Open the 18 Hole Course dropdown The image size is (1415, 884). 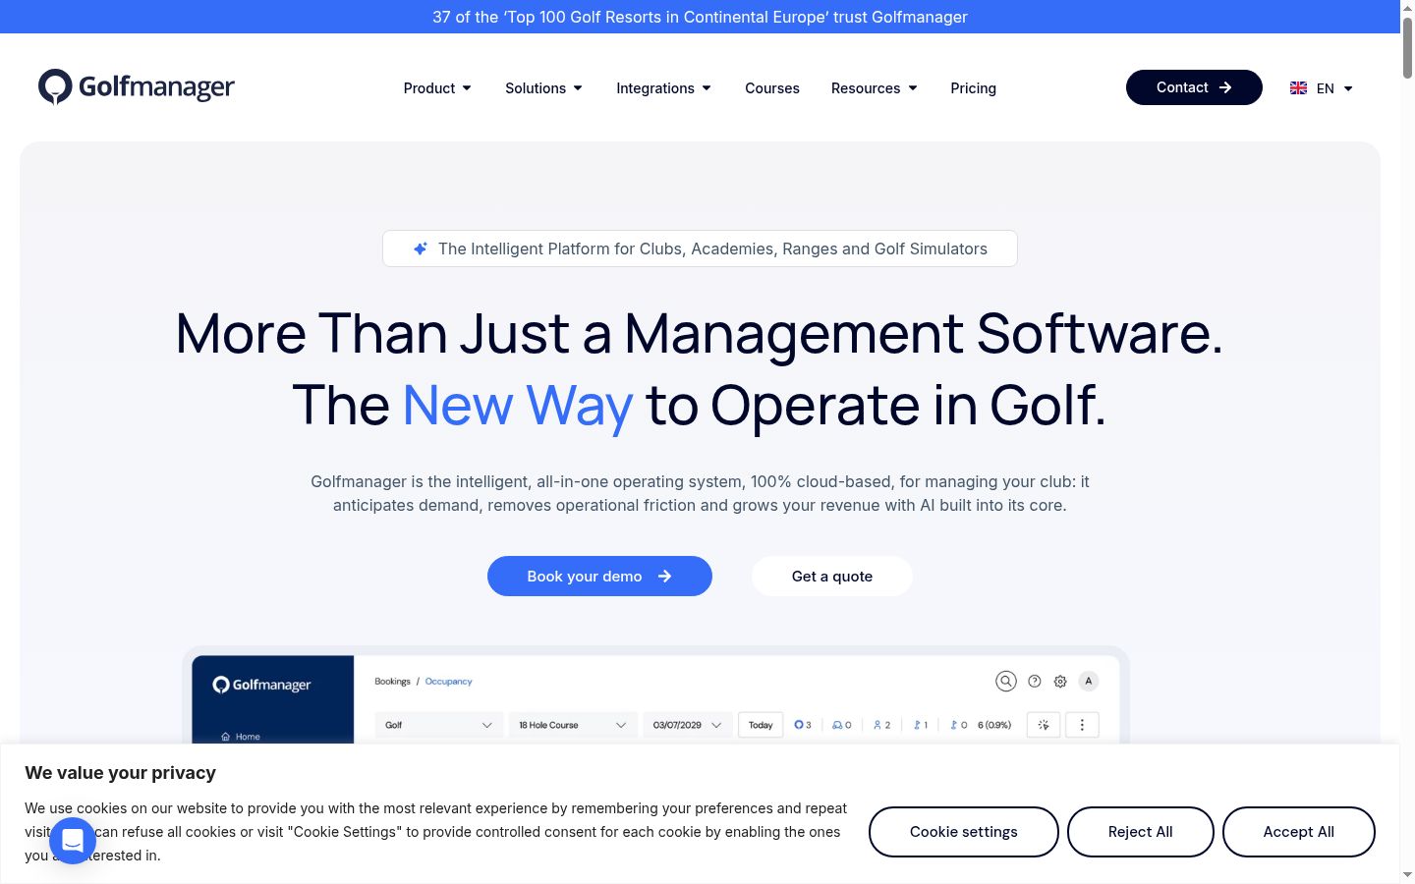573,725
